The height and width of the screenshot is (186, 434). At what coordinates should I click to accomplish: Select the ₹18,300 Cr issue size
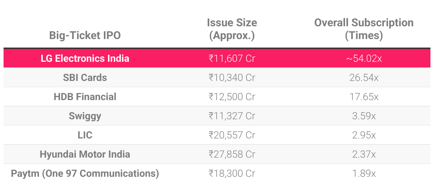[232, 174]
